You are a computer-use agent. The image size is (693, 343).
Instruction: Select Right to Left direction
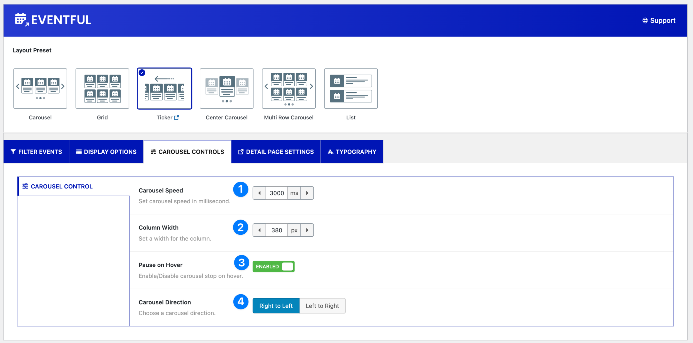[276, 306]
